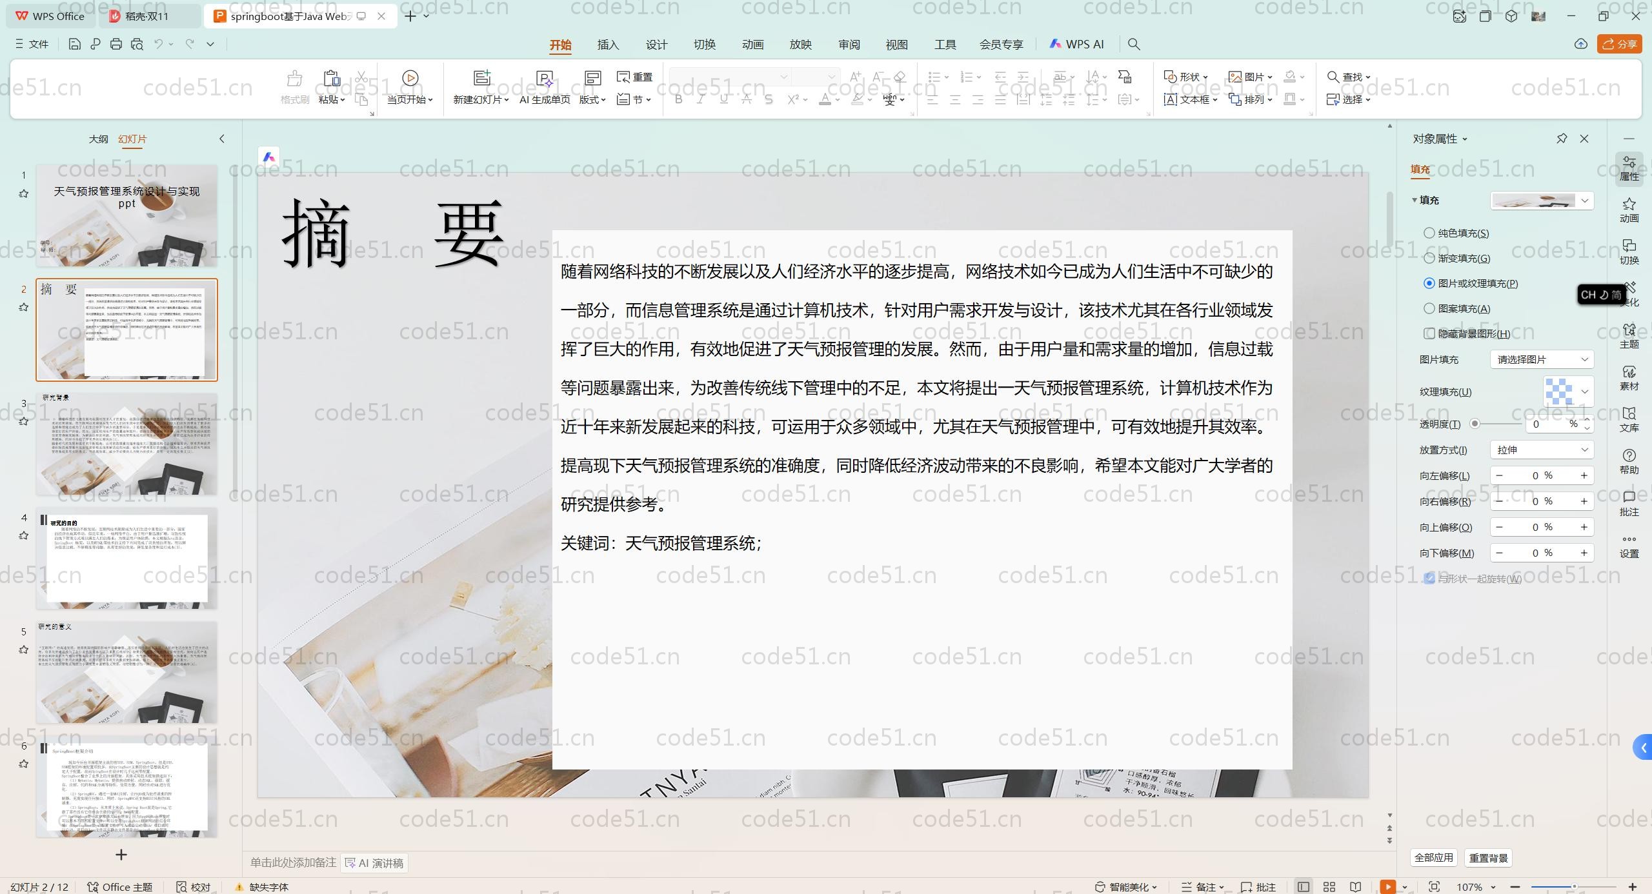Check hide background graphics (隐藏背景图形) box
Viewport: 1652px width, 894px height.
1429,333
